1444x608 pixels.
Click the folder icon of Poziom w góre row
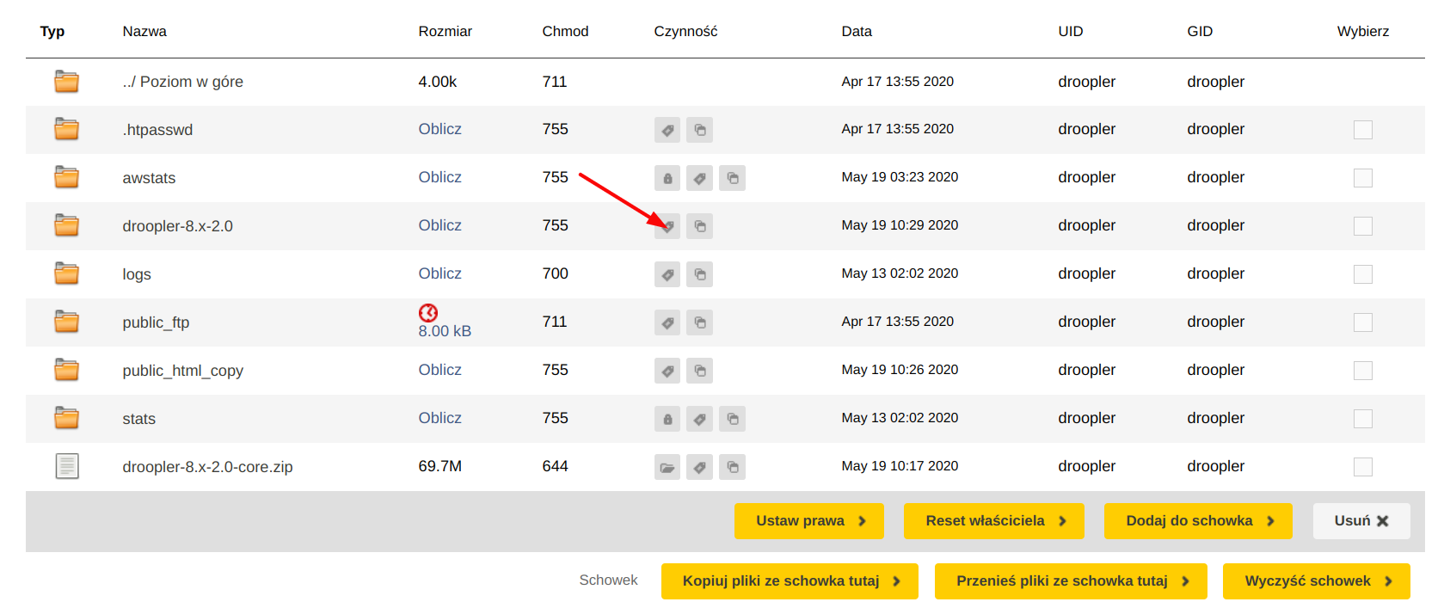click(67, 82)
